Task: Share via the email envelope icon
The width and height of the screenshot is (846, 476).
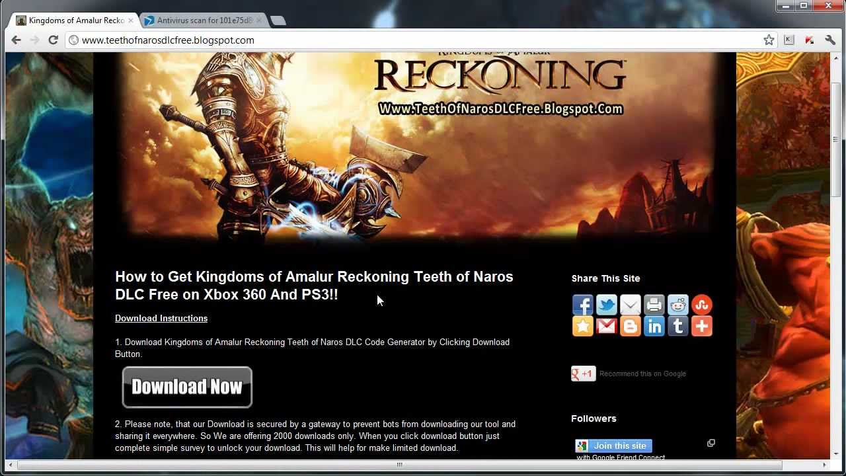Action: [631, 305]
